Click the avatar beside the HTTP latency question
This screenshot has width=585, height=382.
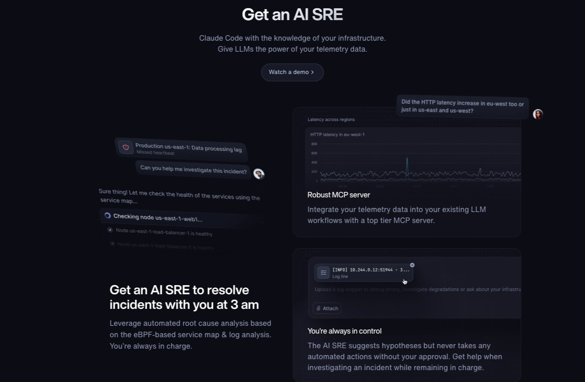538,114
